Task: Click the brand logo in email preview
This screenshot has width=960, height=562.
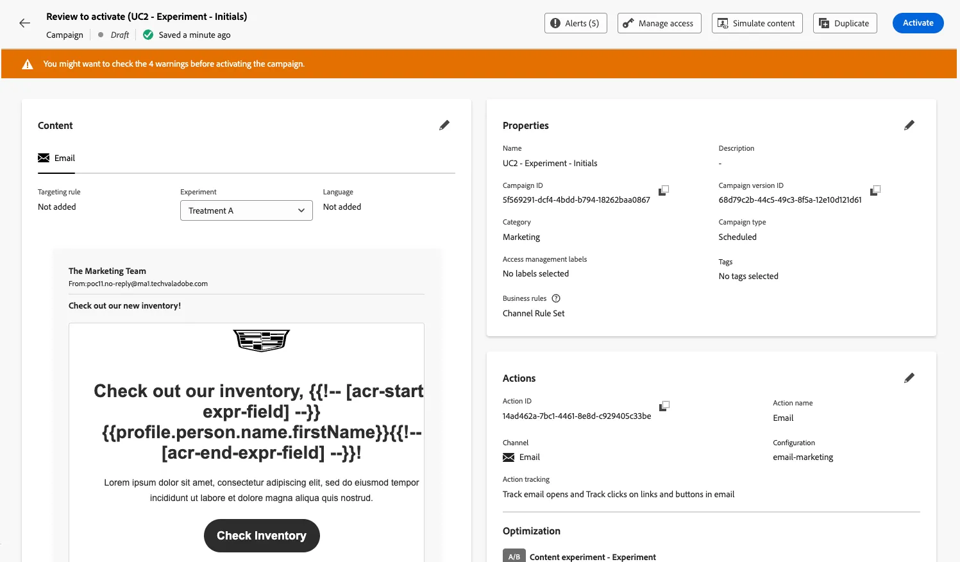Action: pyautogui.click(x=262, y=340)
